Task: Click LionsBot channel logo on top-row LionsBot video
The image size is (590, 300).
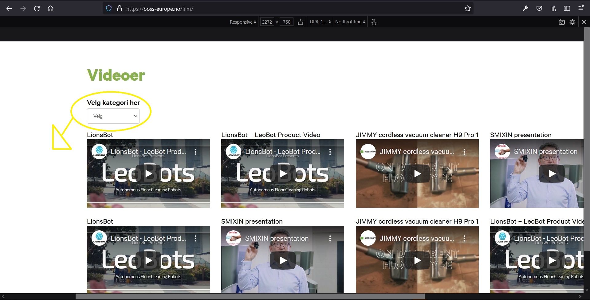Action: pyautogui.click(x=99, y=152)
